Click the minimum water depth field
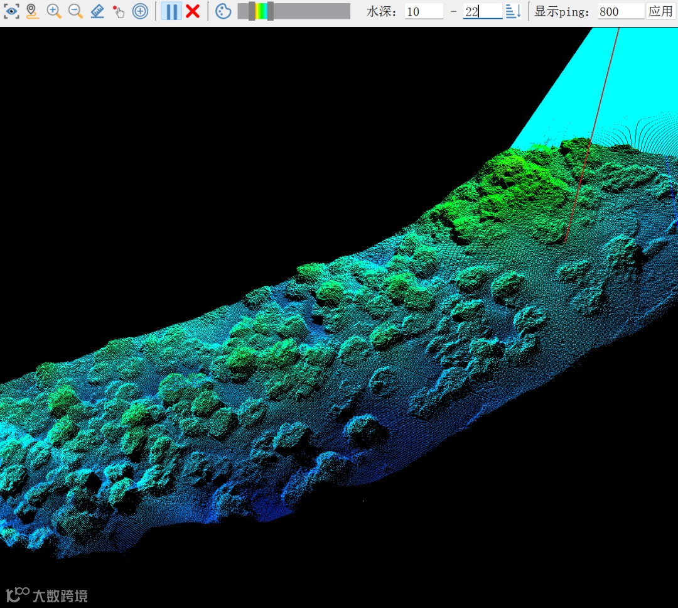 pos(423,11)
